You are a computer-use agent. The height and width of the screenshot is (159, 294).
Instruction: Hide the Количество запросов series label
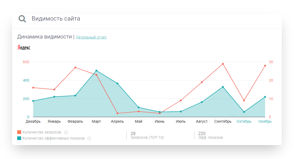coord(42,132)
